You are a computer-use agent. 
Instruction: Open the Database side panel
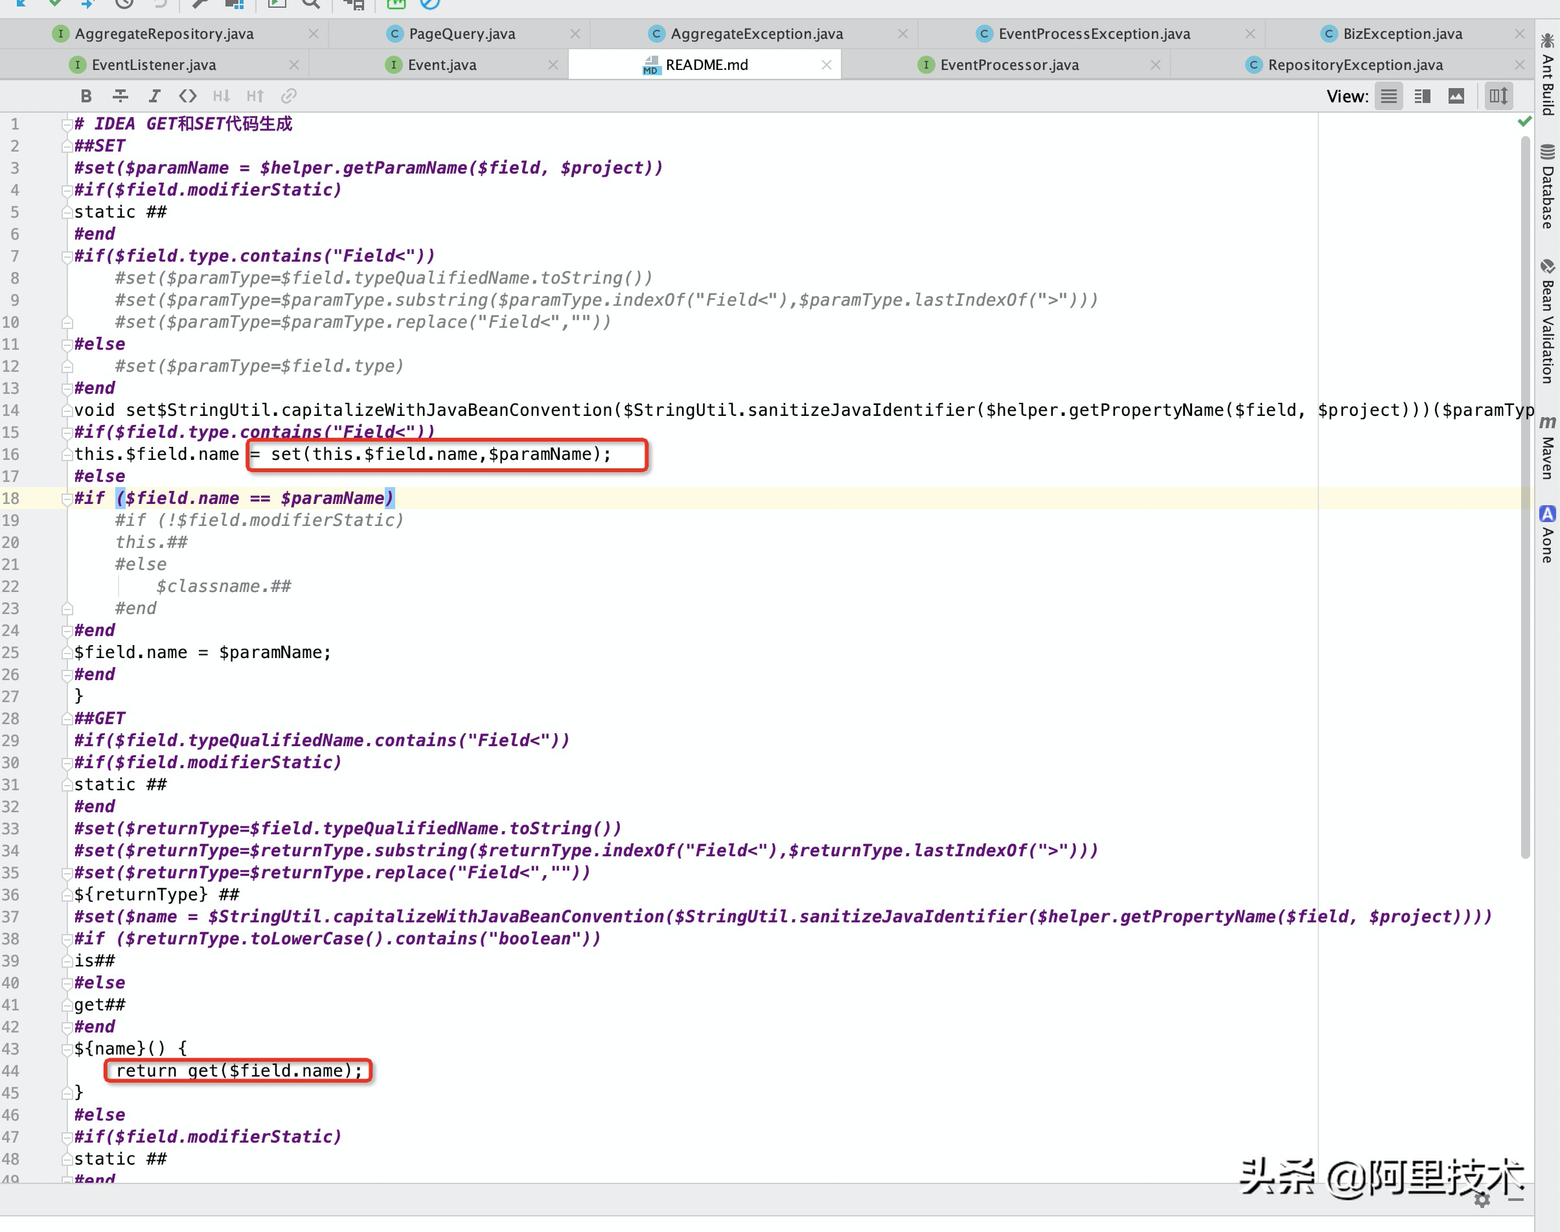[1547, 188]
